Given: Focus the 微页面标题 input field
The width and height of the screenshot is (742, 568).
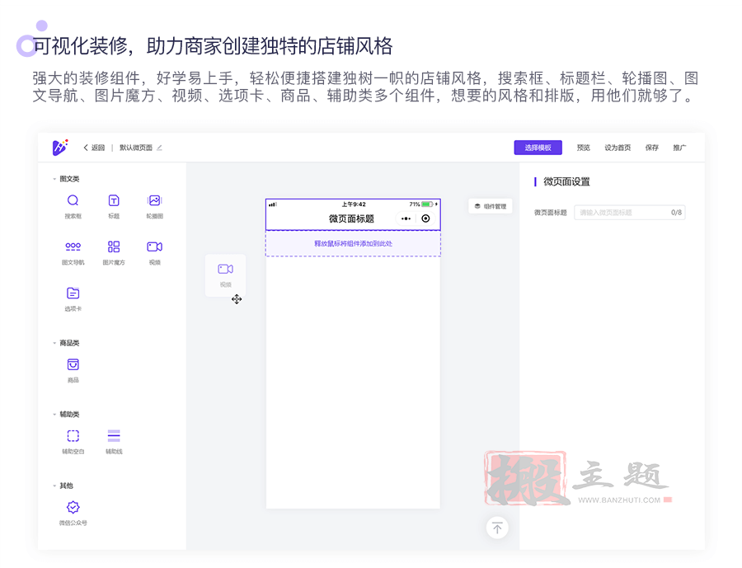Looking at the screenshot, I should tap(630, 213).
